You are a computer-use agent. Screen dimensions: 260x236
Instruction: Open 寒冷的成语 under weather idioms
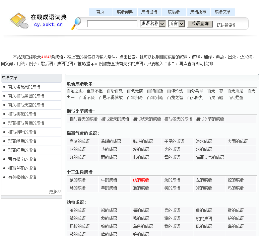79,141
